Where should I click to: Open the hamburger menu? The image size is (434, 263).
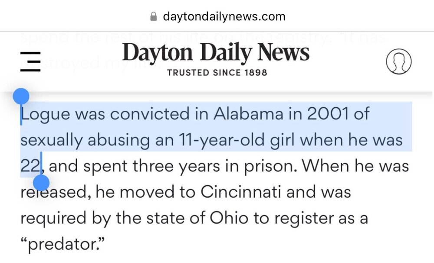click(x=30, y=63)
